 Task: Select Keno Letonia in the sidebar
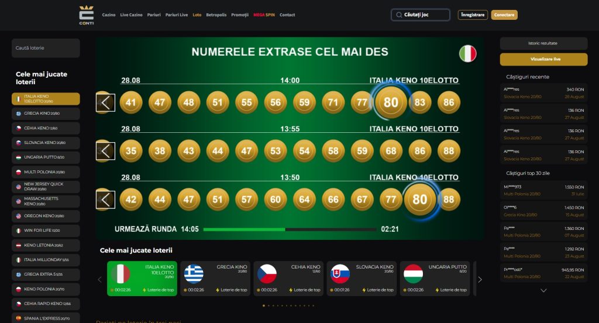pos(46,245)
